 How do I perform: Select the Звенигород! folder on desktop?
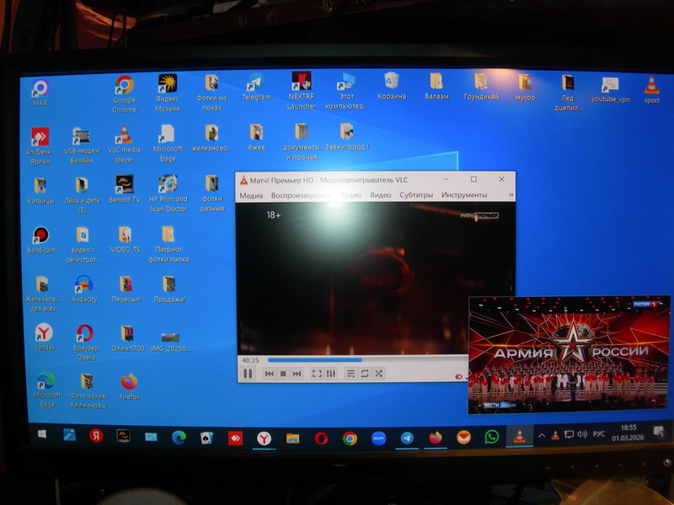(x=346, y=137)
